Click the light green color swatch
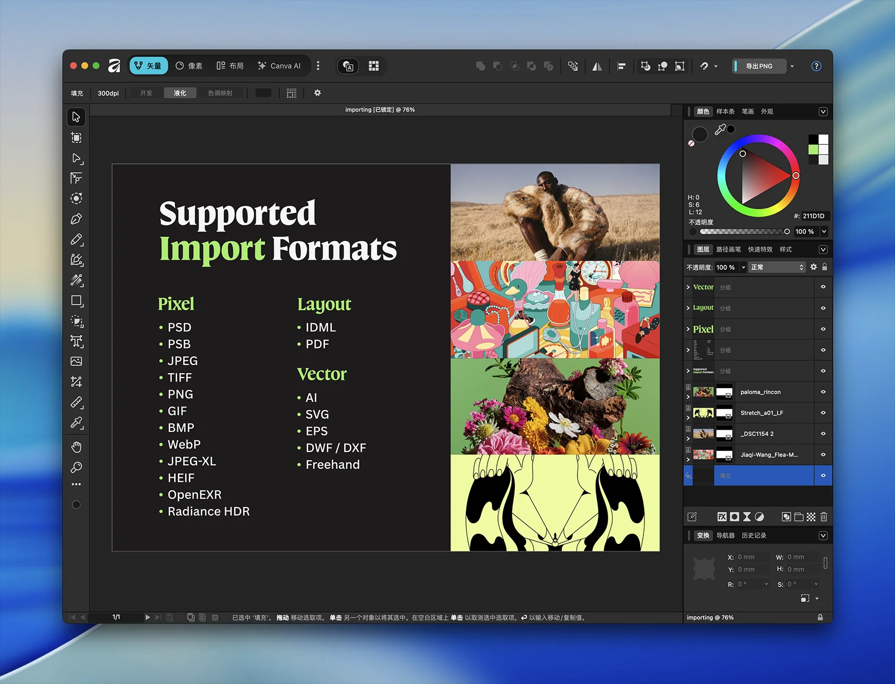The image size is (895, 684). coord(813,150)
